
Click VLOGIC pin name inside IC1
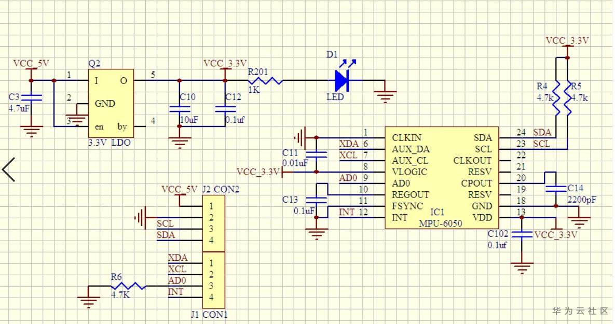tap(409, 172)
